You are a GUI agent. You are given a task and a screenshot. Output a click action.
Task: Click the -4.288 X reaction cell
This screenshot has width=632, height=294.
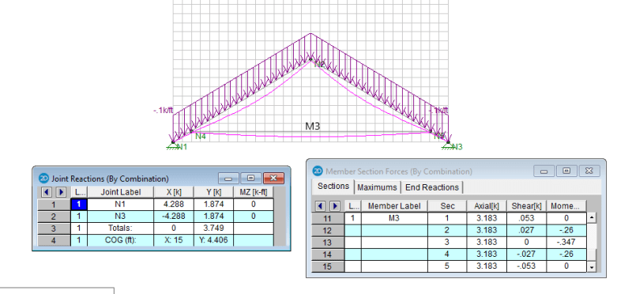[x=174, y=217]
